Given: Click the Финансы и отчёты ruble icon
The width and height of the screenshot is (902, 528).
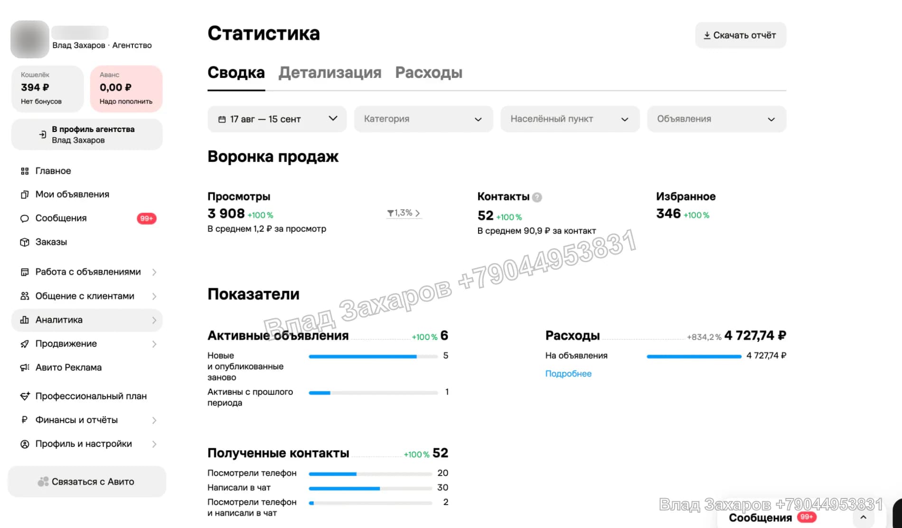Looking at the screenshot, I should [25, 420].
